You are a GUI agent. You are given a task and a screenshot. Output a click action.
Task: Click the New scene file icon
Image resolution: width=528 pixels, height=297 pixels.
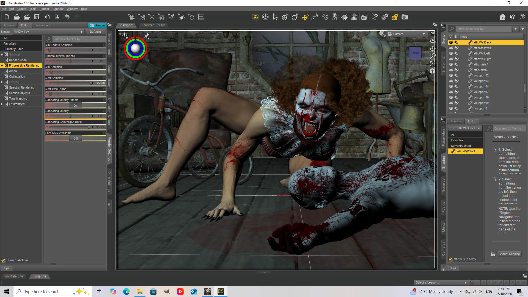[7, 17]
